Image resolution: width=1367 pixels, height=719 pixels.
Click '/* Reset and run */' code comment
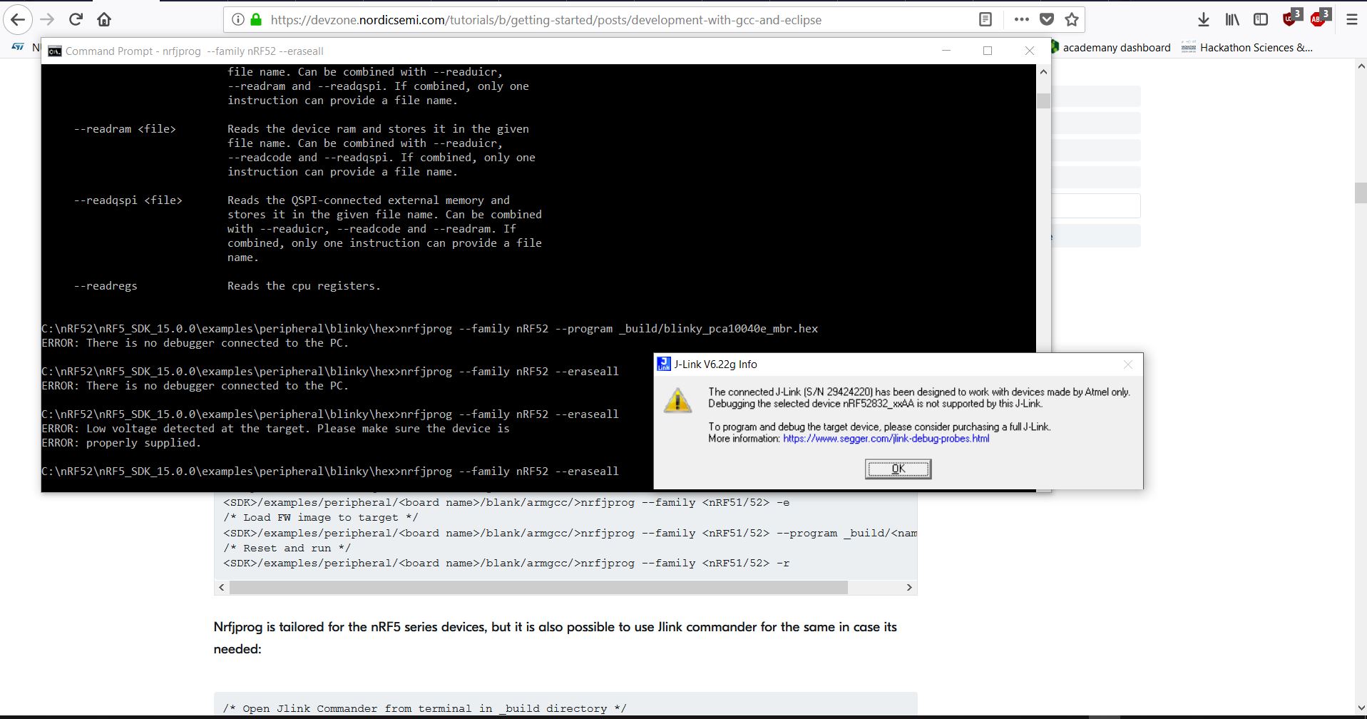287,548
